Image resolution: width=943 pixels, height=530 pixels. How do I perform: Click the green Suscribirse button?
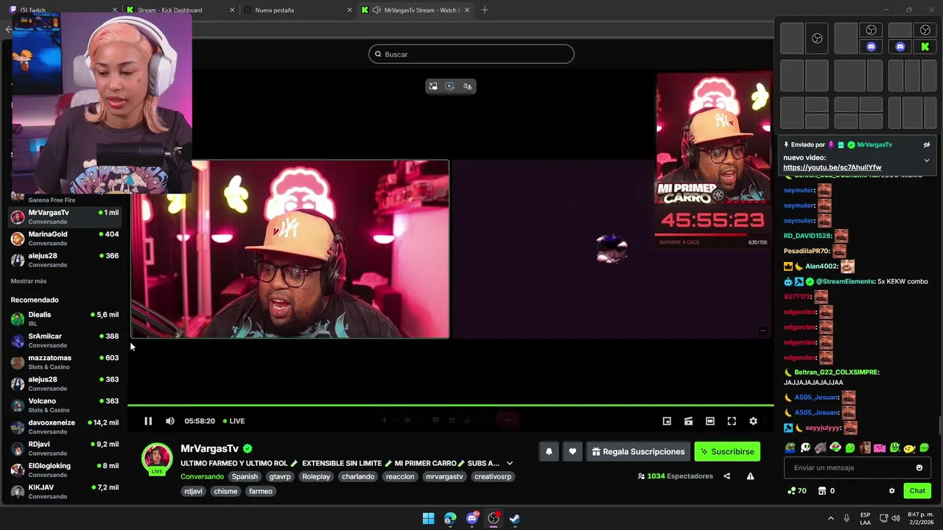click(727, 452)
